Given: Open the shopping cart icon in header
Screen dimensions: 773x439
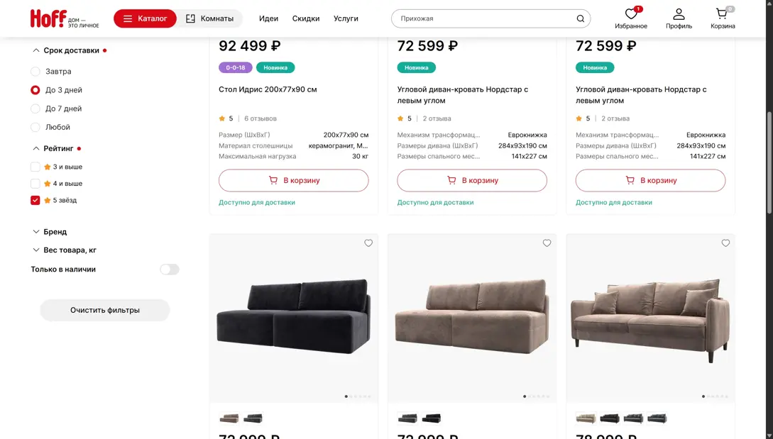Looking at the screenshot, I should tap(722, 14).
